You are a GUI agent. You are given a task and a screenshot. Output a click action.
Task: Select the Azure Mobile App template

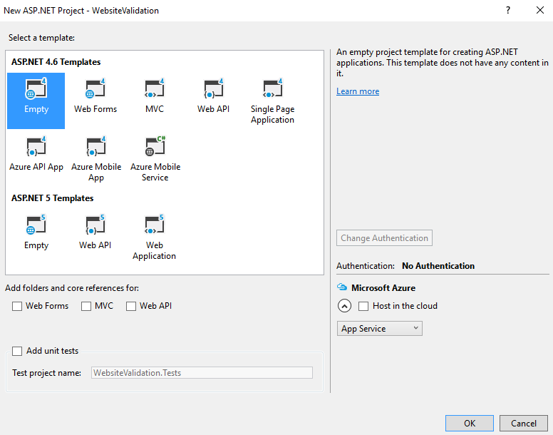[95, 148]
